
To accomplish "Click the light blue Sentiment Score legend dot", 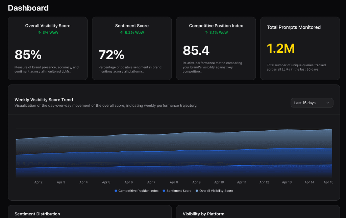I will (164, 191).
